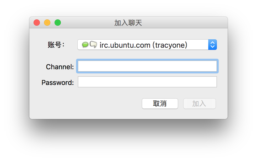The height and width of the screenshot is (161, 257).
Task: Select irc.ubuntu.com (tracyone) account text
Action: click(x=143, y=45)
